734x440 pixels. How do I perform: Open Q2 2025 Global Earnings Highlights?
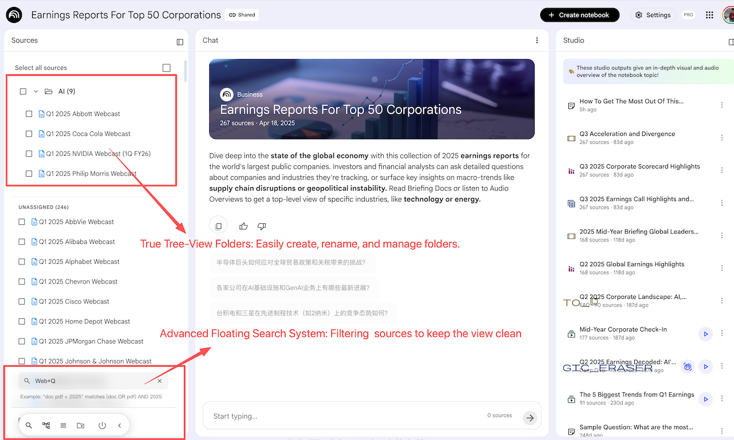tap(632, 264)
